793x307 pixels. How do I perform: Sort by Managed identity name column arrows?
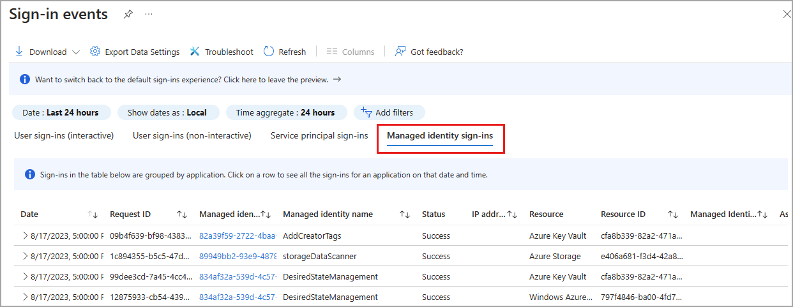coord(405,214)
